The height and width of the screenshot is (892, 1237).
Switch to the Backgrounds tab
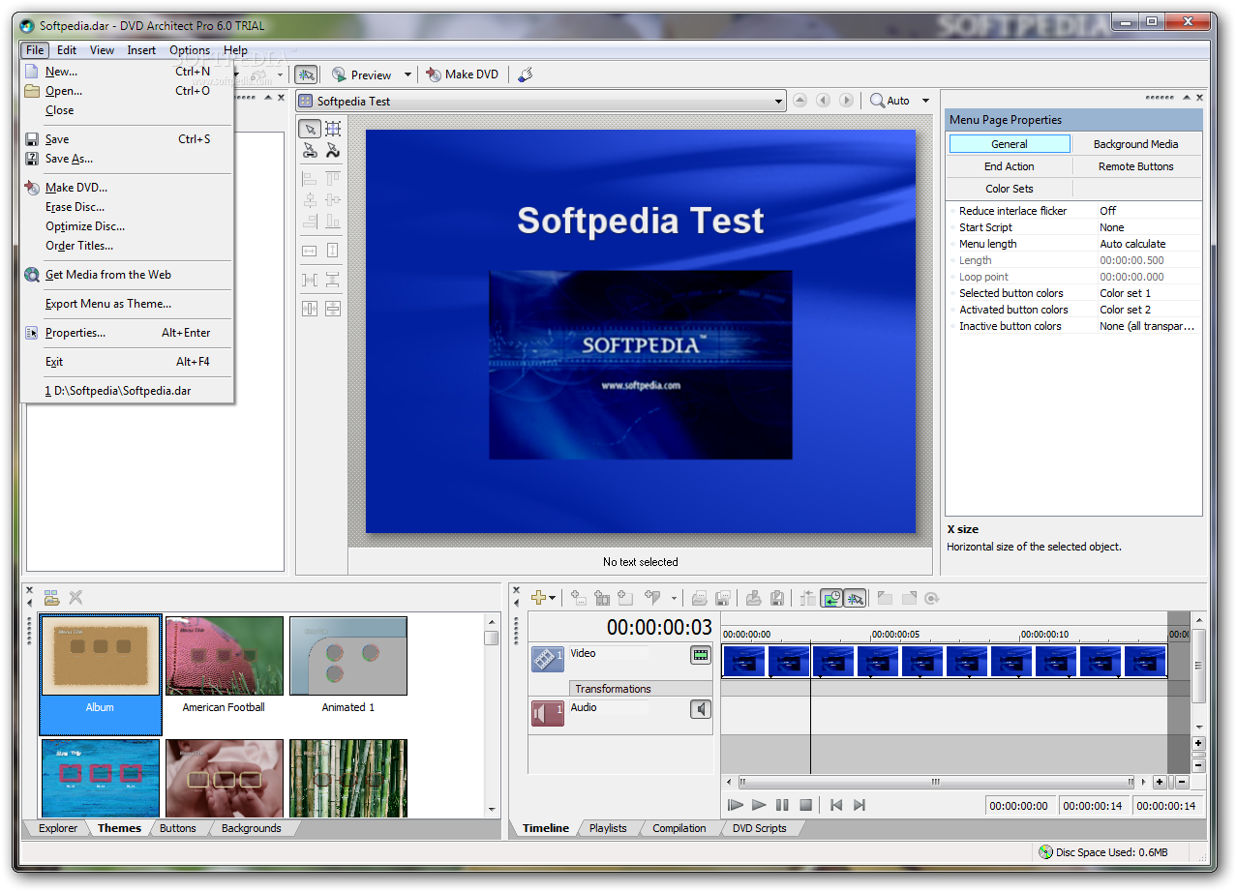pyautogui.click(x=251, y=828)
